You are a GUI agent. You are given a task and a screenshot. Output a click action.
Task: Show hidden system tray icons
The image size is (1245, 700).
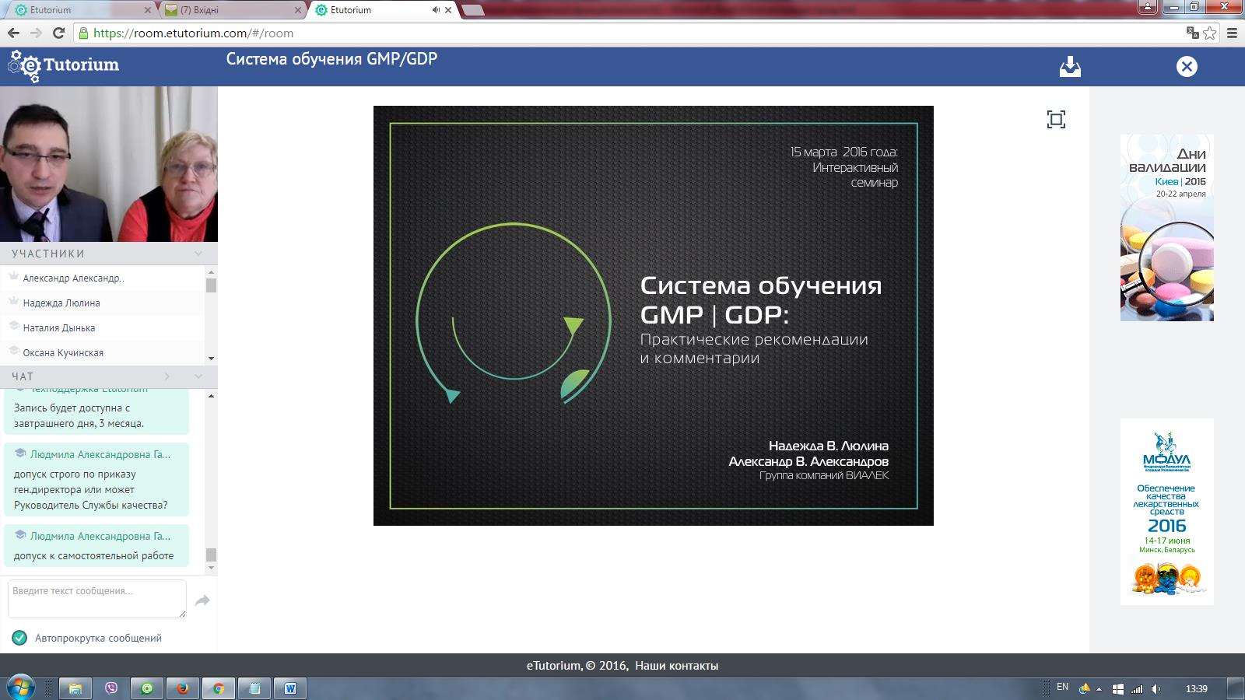pyautogui.click(x=1099, y=689)
